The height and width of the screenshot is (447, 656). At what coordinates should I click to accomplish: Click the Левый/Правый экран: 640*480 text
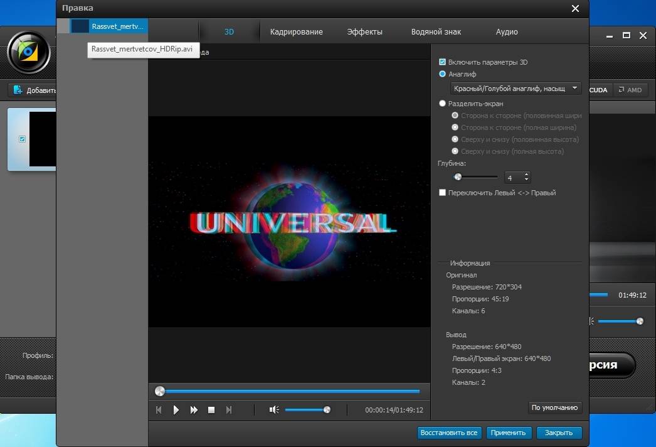[501, 358]
